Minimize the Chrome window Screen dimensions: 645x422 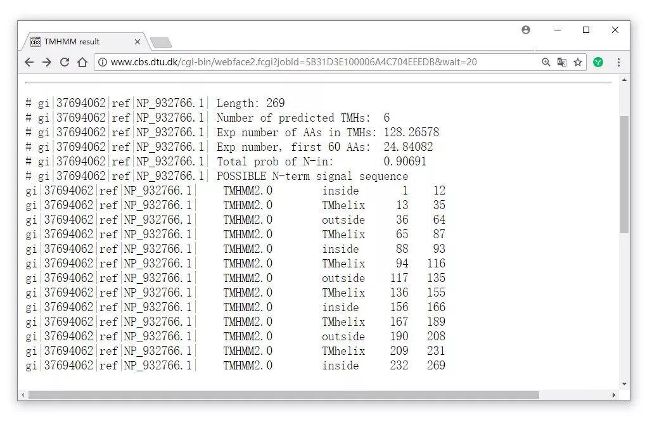tap(558, 30)
